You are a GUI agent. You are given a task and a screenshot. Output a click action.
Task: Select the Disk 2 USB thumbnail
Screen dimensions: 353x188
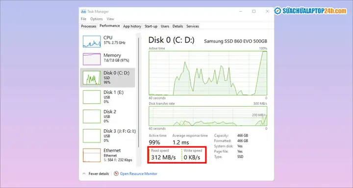tap(92, 116)
